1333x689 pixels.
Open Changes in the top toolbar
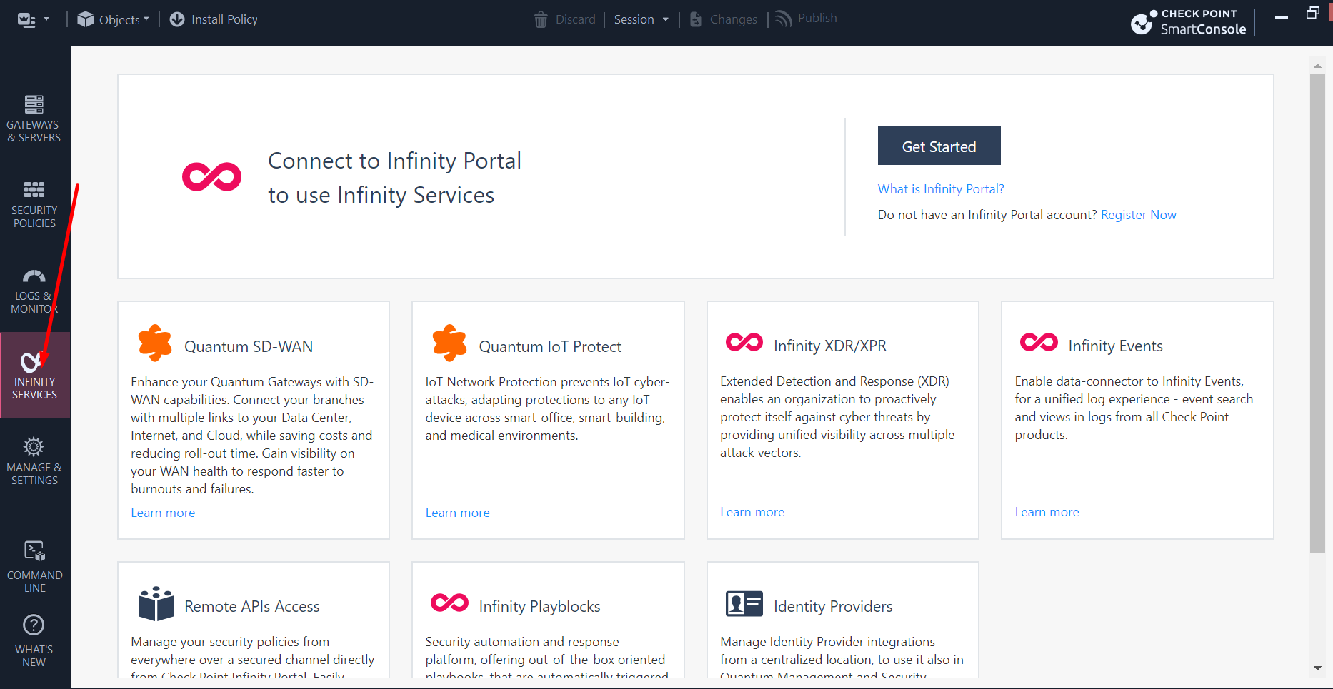pos(723,19)
